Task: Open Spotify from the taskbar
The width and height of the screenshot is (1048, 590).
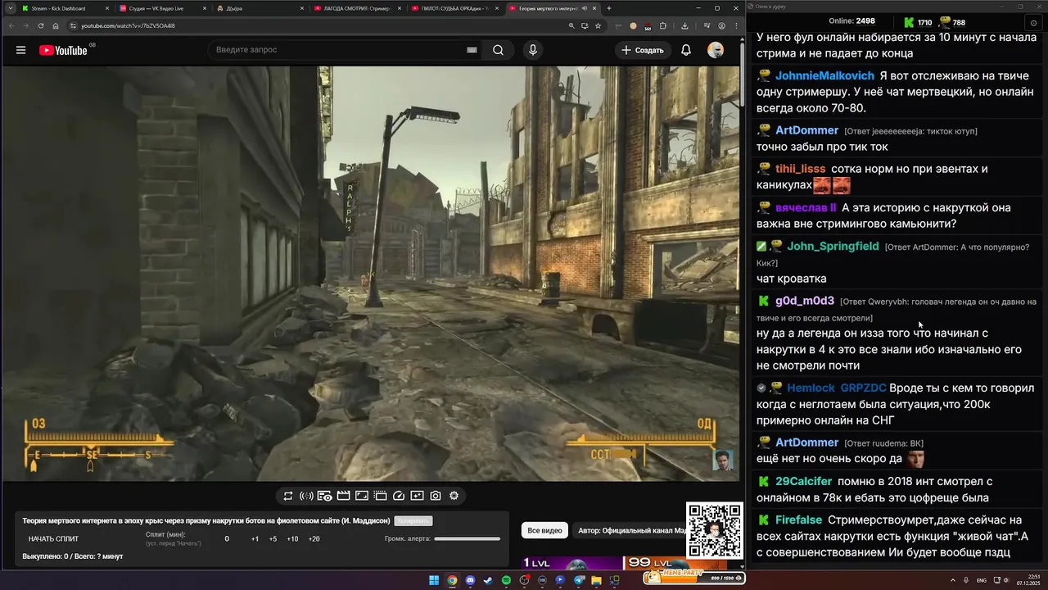Action: point(506,580)
